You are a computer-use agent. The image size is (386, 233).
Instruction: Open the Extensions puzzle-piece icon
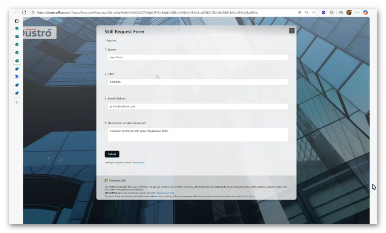[x=332, y=12]
